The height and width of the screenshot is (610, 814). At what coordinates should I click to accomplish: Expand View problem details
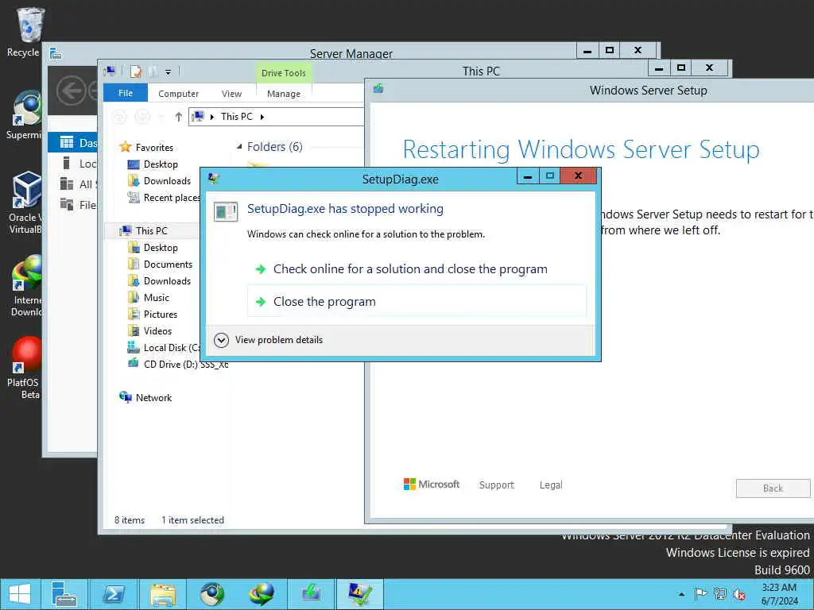point(269,340)
